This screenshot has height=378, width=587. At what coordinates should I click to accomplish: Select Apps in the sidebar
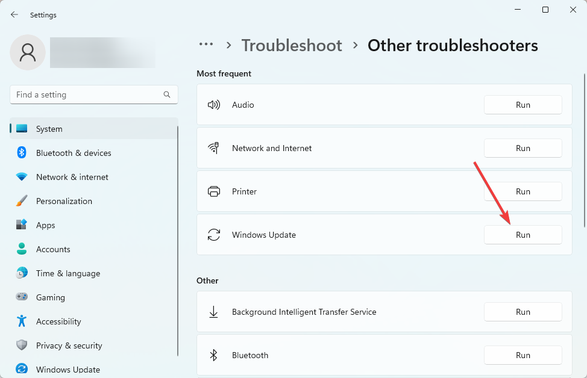coord(93,225)
